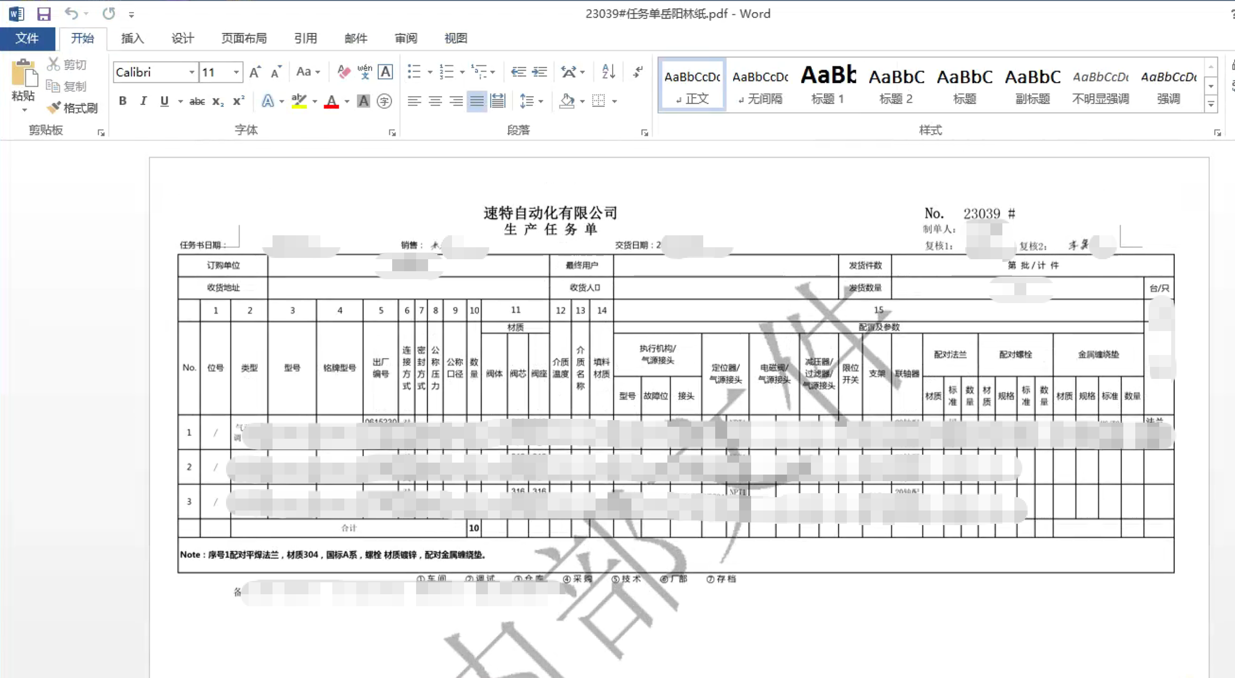1235x678 pixels.
Task: Click the Format Painter brush icon
Action: (x=54, y=107)
